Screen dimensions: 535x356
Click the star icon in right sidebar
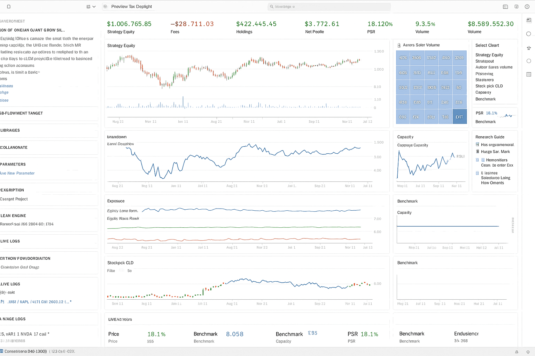tap(529, 48)
